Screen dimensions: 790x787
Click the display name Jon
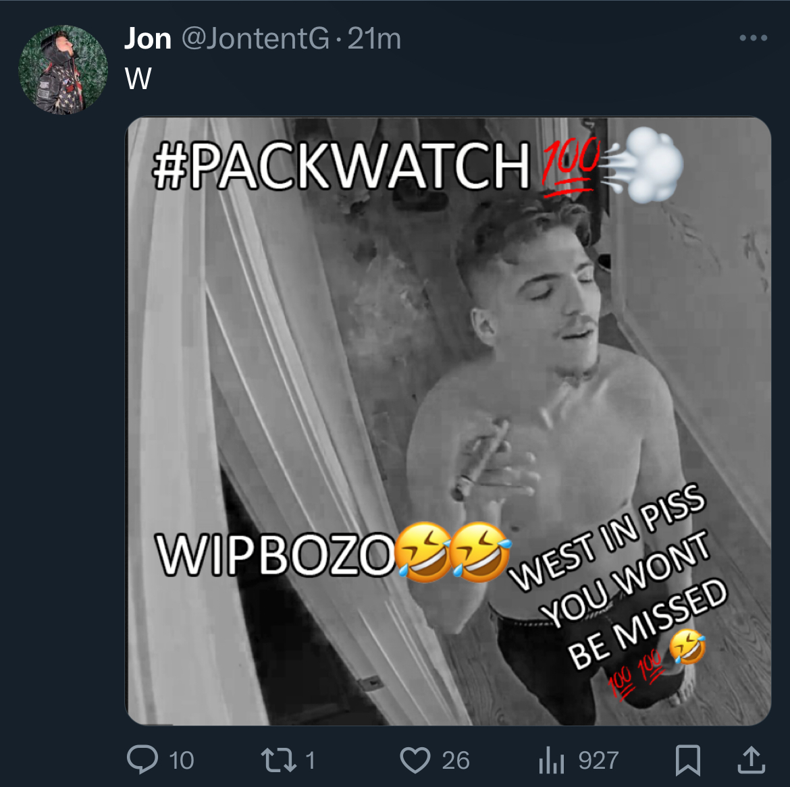[148, 38]
